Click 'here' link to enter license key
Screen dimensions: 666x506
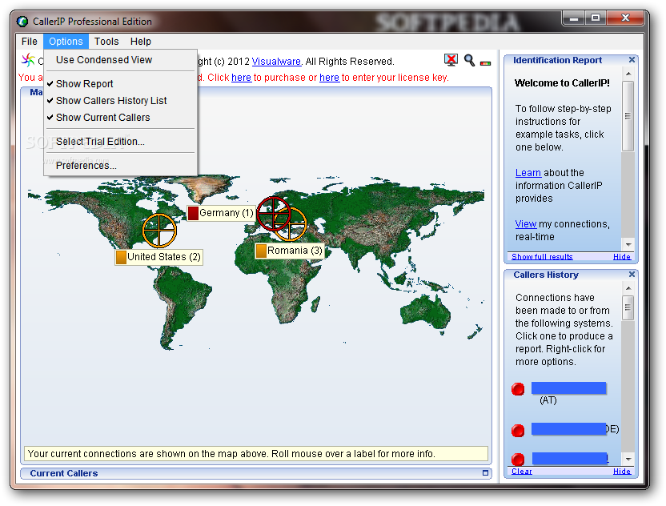[329, 78]
